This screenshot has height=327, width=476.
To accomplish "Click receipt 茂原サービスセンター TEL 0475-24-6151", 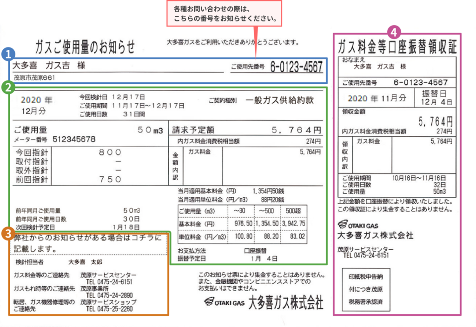I will (x=365, y=252).
